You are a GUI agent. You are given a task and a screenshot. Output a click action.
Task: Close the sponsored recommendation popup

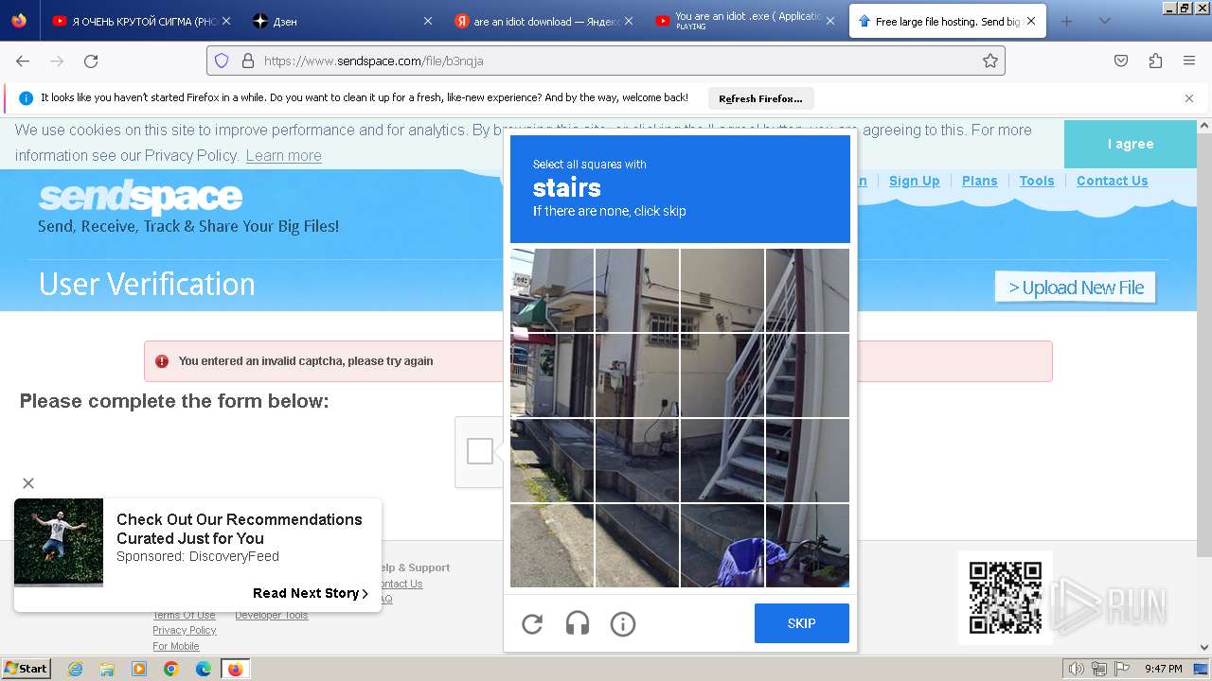pos(28,483)
